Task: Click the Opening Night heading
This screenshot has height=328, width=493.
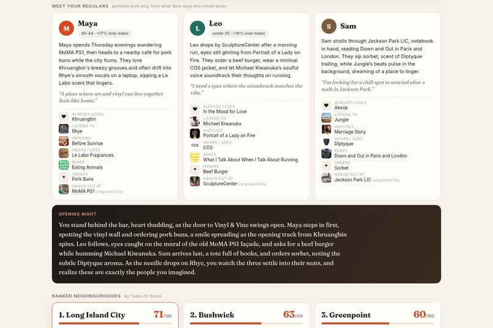Action: tap(77, 214)
